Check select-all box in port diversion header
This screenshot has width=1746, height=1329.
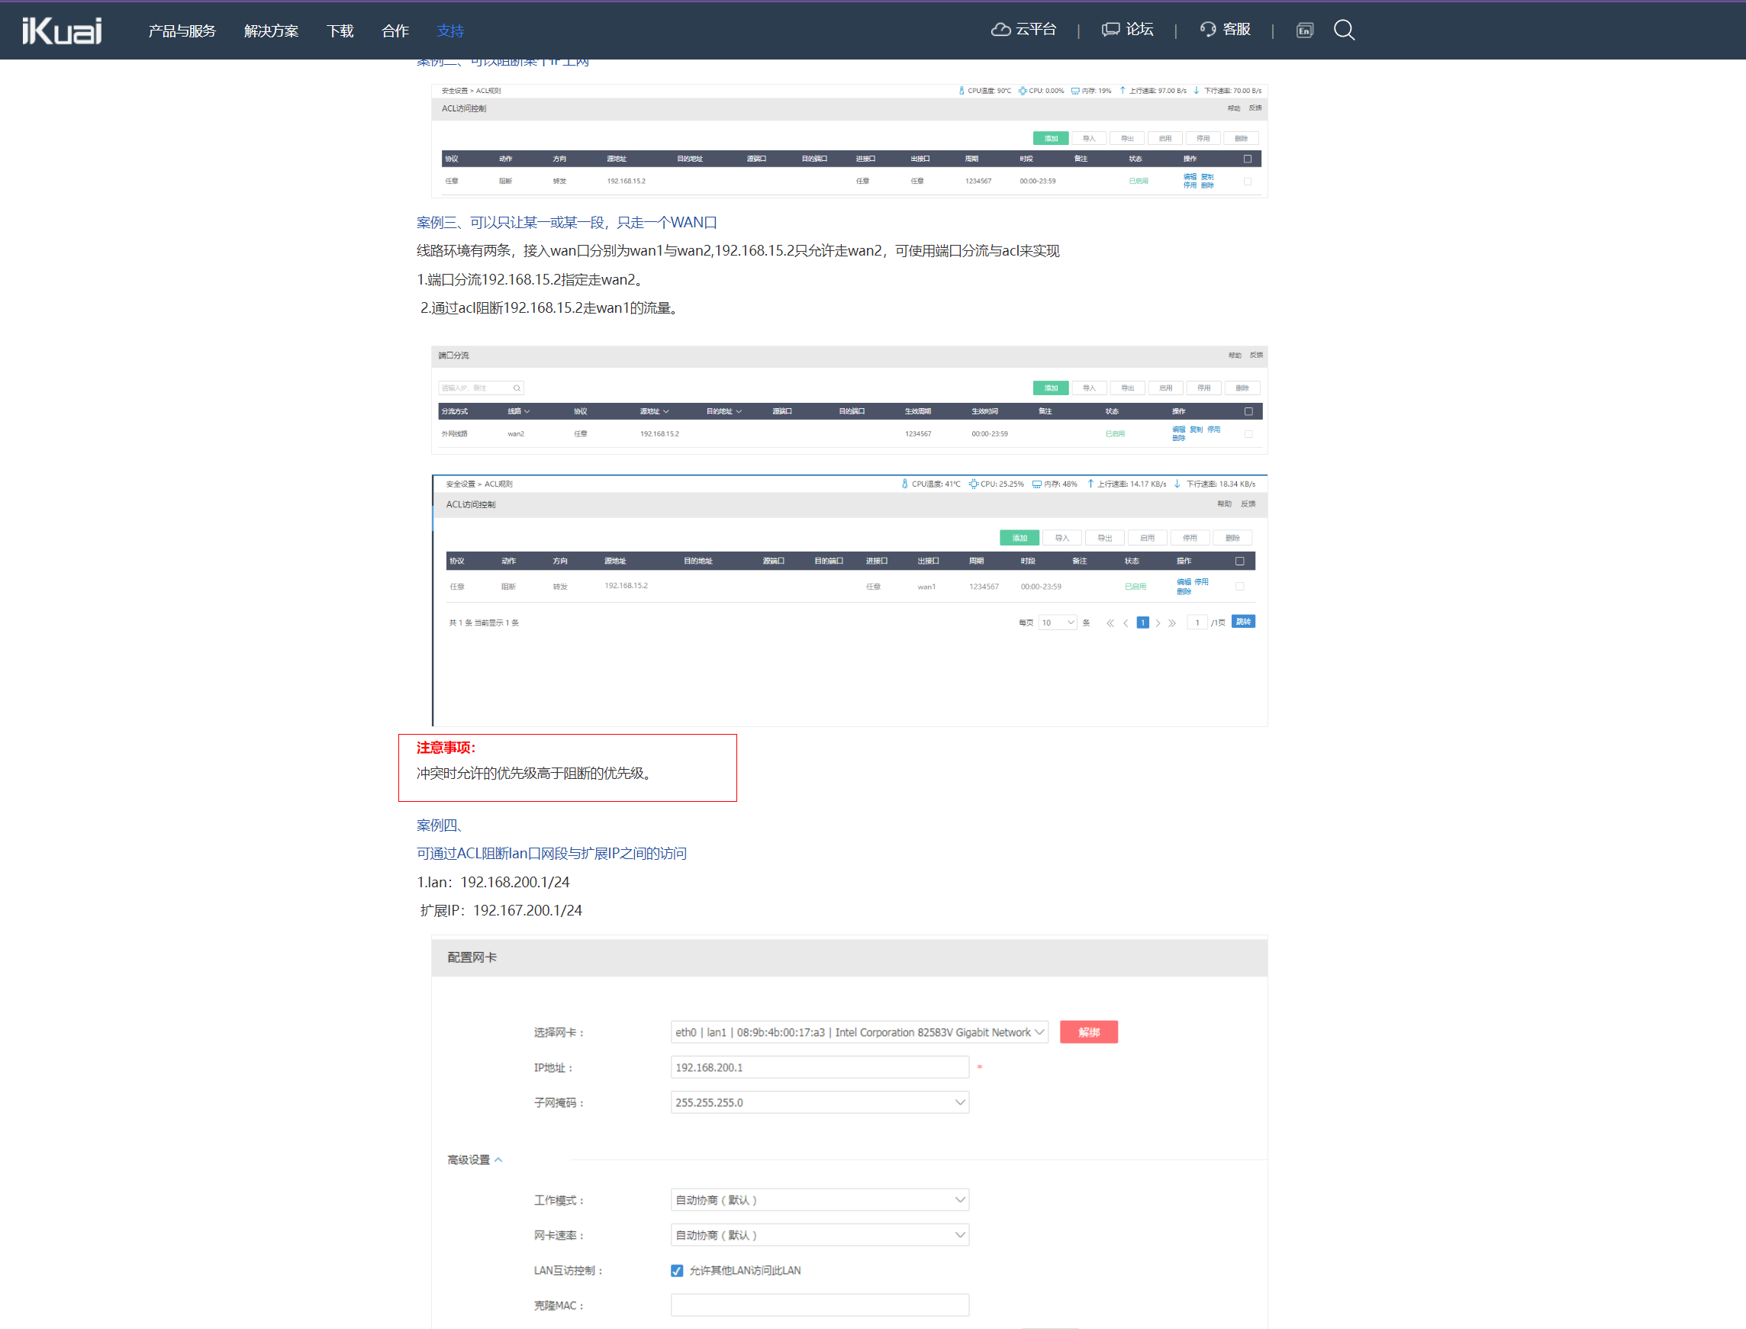point(1248,411)
